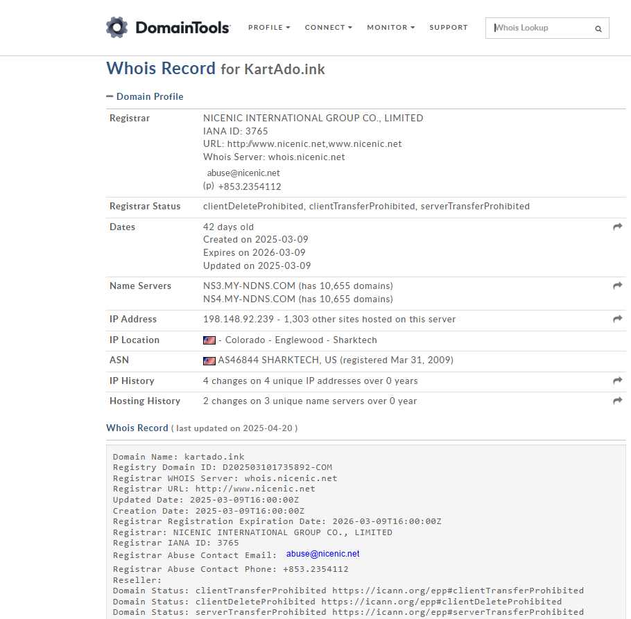This screenshot has height=619, width=631.
Task: Click the share arrow in the Dates row
Action: (x=617, y=227)
